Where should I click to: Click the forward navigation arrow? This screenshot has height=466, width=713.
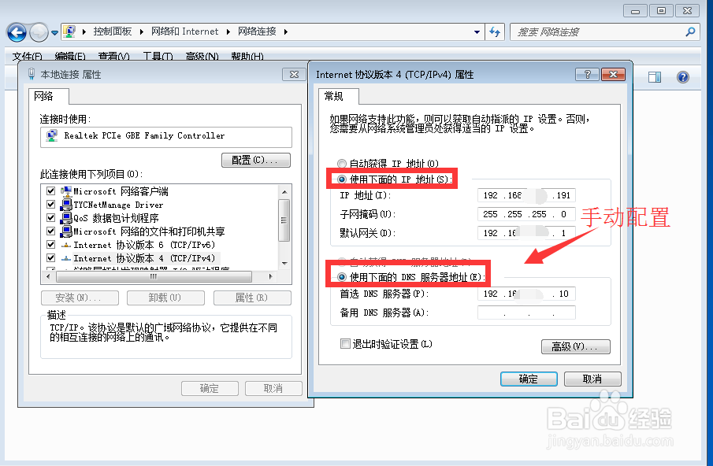click(37, 31)
